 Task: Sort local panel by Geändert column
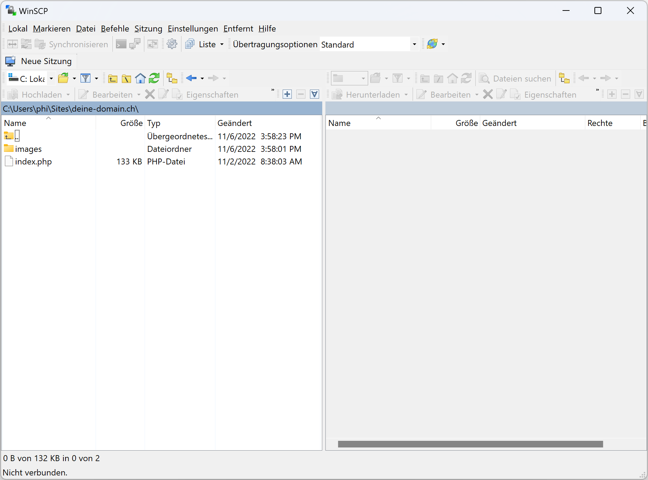coord(268,123)
